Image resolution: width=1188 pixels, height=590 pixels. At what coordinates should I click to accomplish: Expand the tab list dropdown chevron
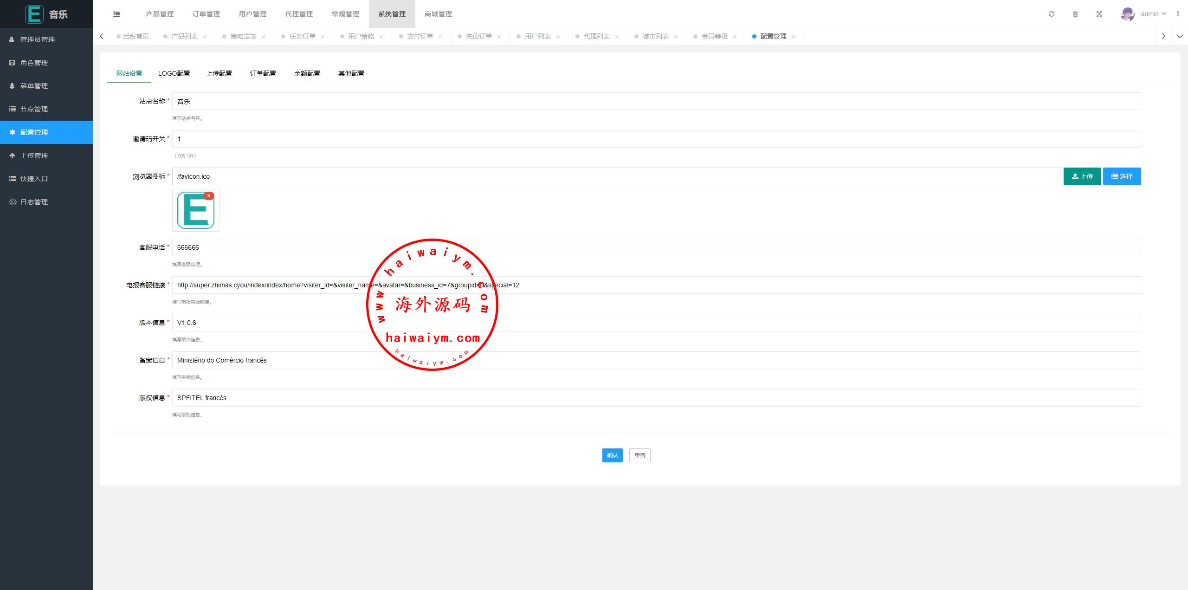pyautogui.click(x=1180, y=36)
